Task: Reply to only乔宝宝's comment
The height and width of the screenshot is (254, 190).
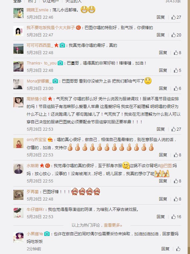Action: click(163, 155)
